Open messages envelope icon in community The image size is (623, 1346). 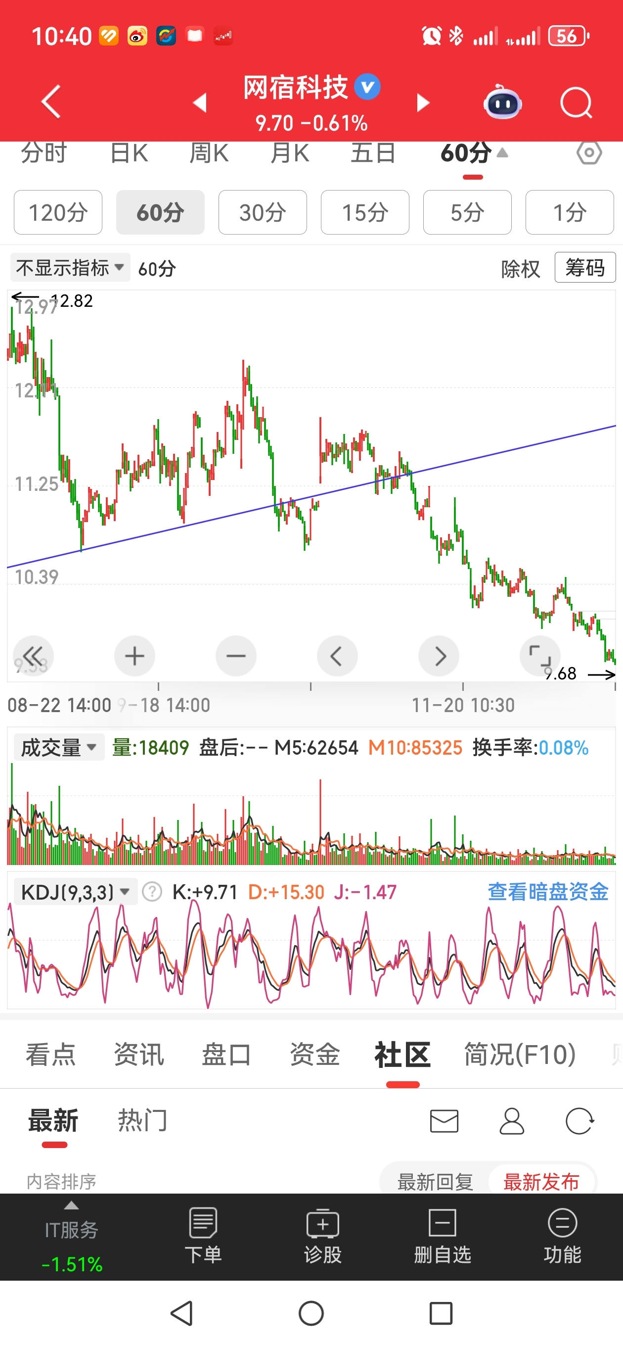click(x=444, y=1121)
